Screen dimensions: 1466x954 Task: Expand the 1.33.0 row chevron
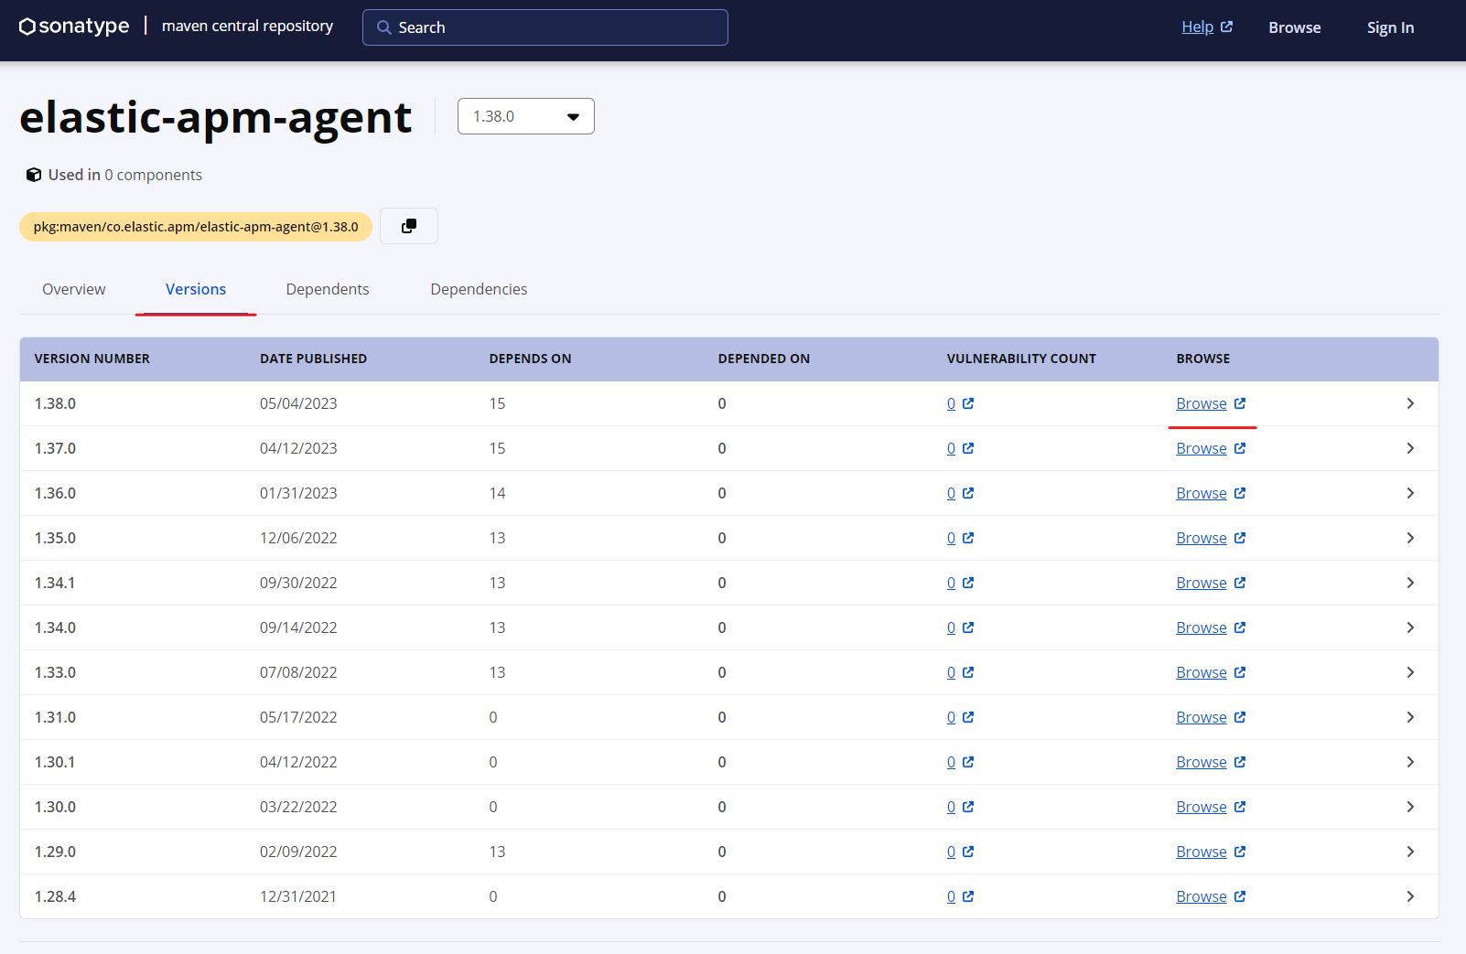[1410, 672]
